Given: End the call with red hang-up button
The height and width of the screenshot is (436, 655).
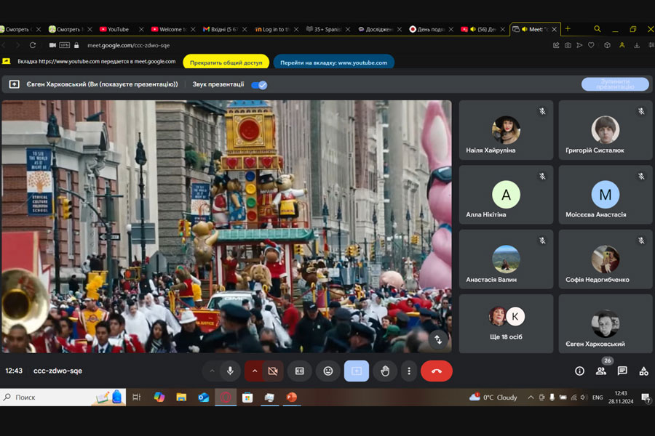Looking at the screenshot, I should pyautogui.click(x=437, y=371).
